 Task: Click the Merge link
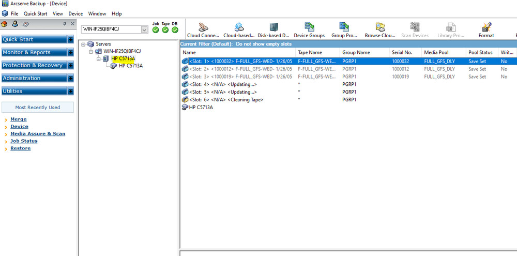pos(19,119)
